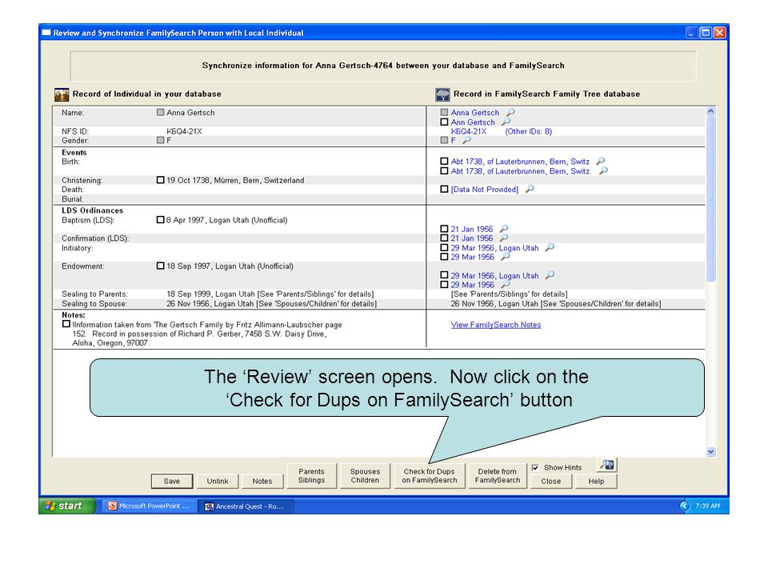Image resolution: width=768 pixels, height=576 pixels.
Task: Check Baptism 8 Apr 1997 checkbox
Action: [160, 219]
